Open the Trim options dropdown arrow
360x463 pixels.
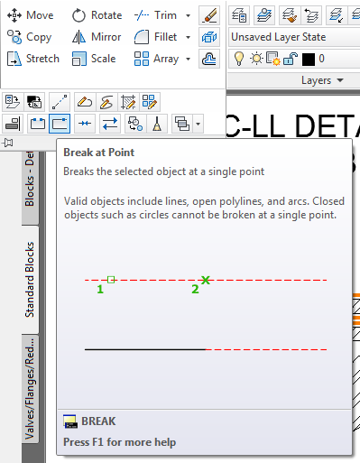pyautogui.click(x=189, y=15)
